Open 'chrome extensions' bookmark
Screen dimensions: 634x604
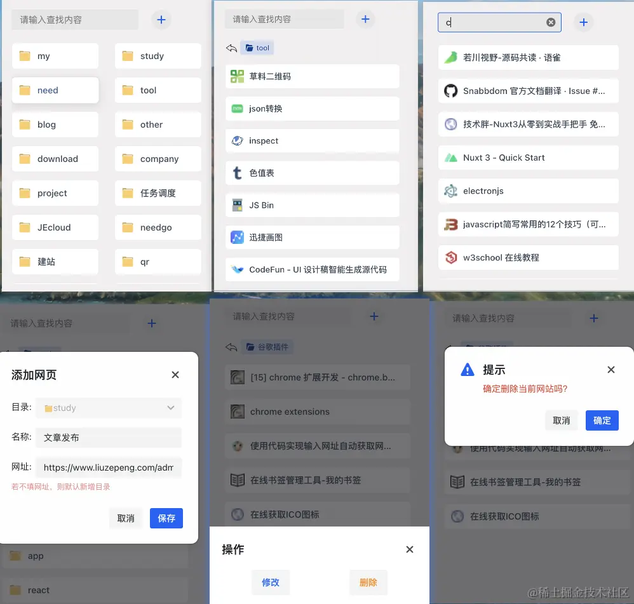(318, 412)
